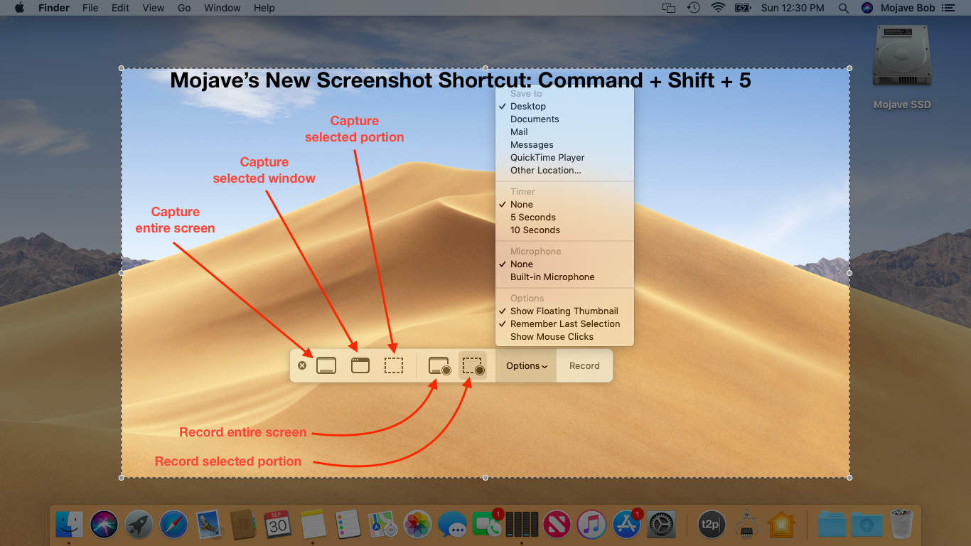Open Launchpad rocket icon in Dock
The image size is (971, 546).
[139, 525]
